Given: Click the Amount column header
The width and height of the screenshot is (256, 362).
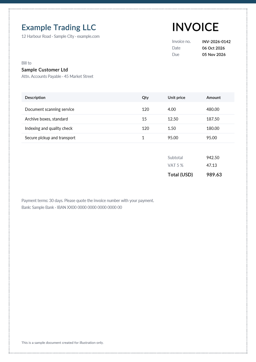Looking at the screenshot, I should (214, 97).
